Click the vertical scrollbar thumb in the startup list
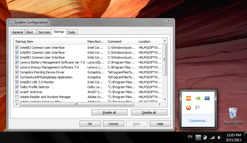Viewport: 247px width, 143px height. [165, 59]
